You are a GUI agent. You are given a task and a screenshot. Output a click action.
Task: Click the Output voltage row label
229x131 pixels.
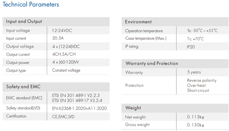(x=20, y=46)
